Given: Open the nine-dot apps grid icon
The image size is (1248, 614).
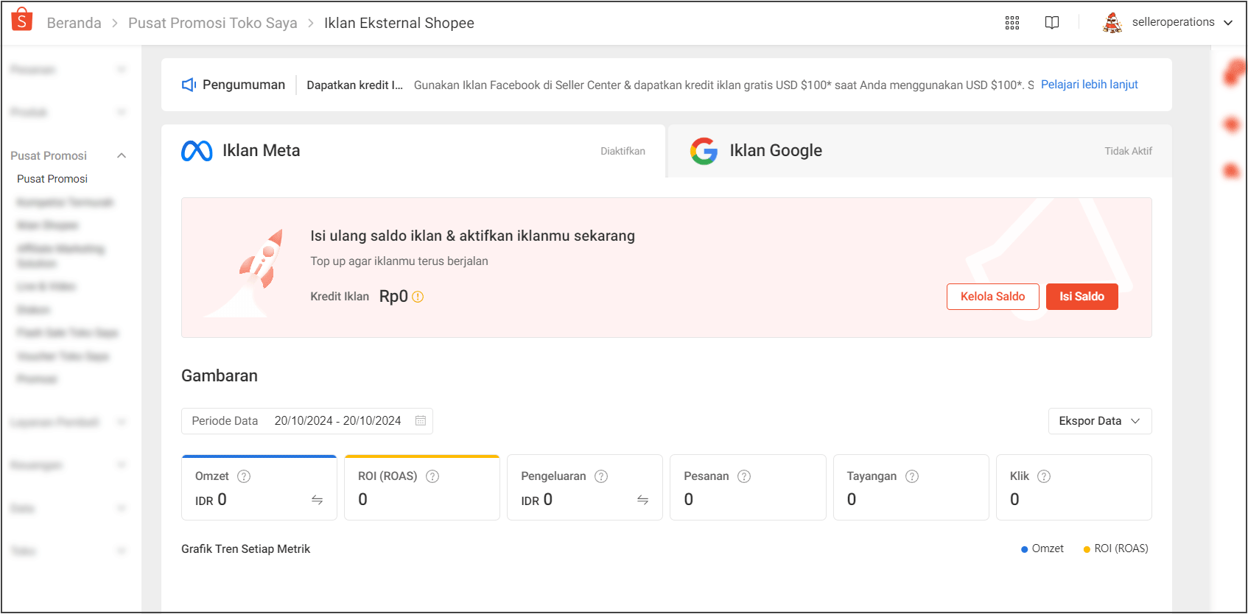Looking at the screenshot, I should (x=1012, y=22).
